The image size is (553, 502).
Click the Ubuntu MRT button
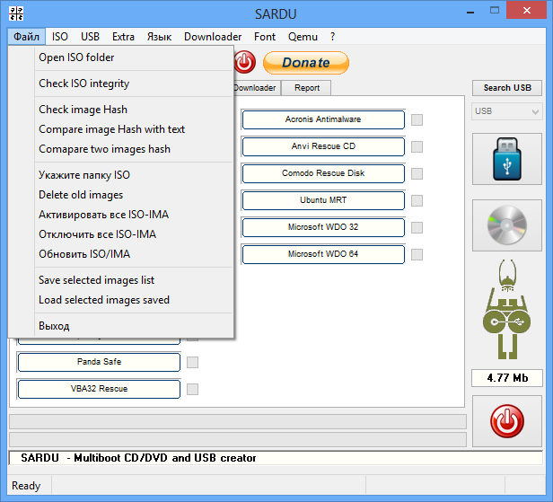[x=323, y=200]
